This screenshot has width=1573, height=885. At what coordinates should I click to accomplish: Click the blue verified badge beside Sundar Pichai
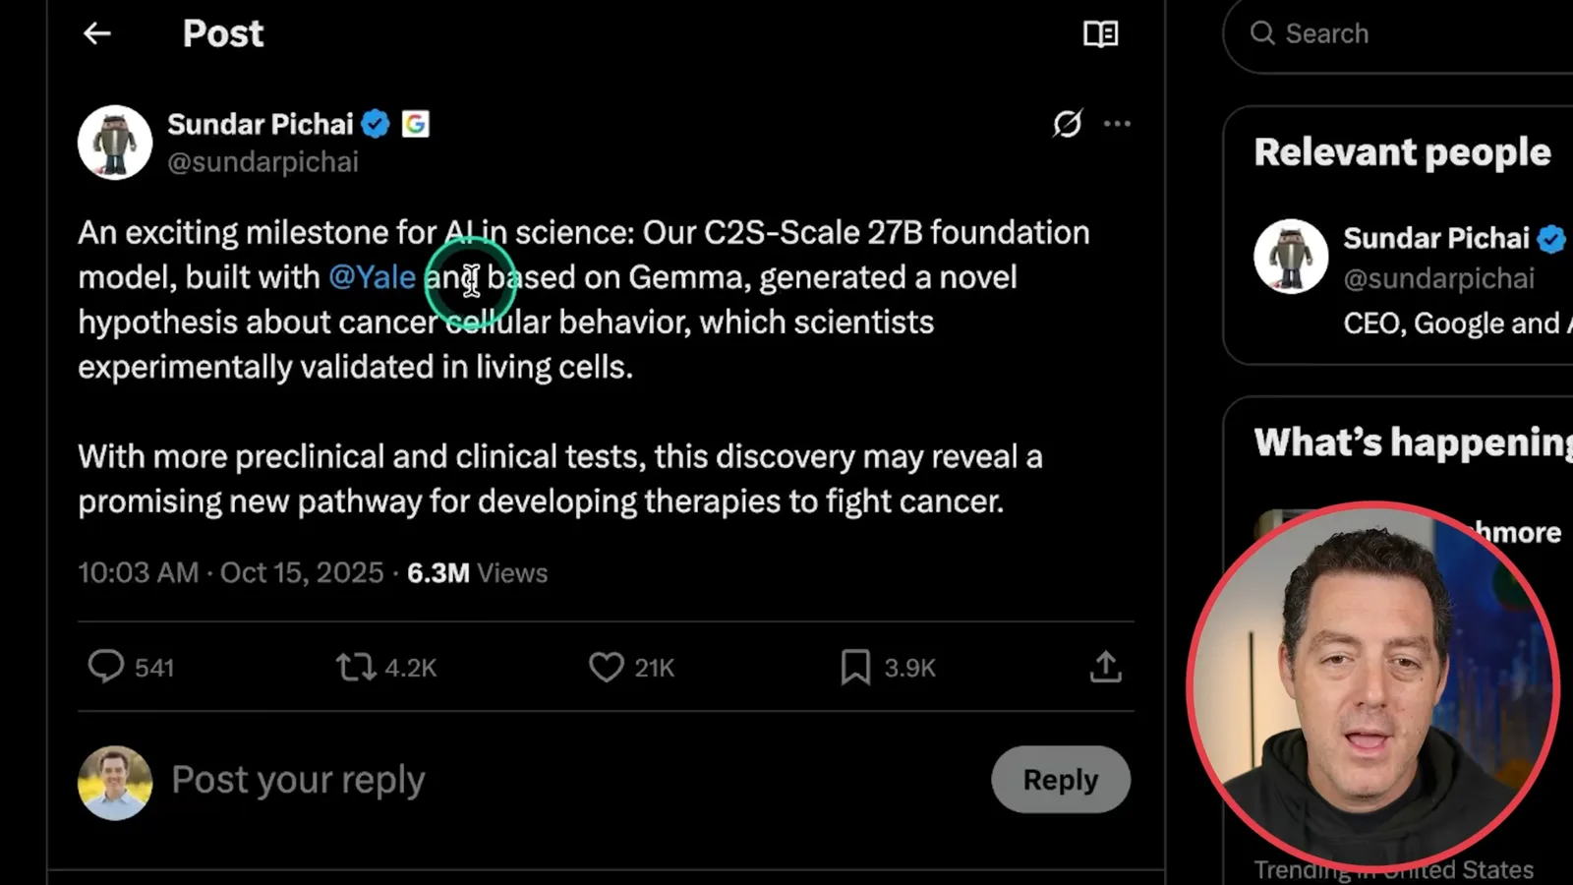(x=376, y=124)
